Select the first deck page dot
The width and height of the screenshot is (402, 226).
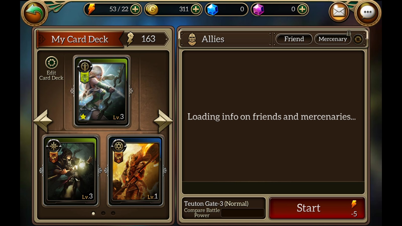tap(93, 213)
